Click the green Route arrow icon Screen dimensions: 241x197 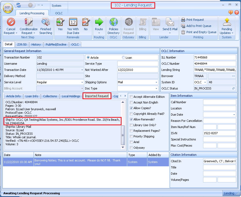99,22
